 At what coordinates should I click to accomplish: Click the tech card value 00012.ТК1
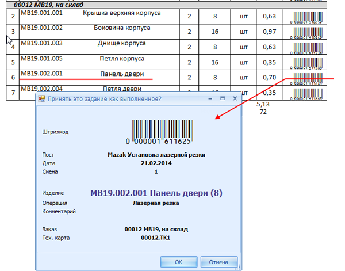pyautogui.click(x=156, y=238)
